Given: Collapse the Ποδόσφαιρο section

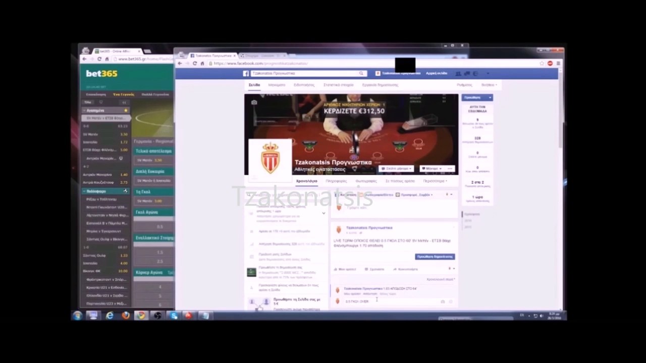Looking at the screenshot, I should pos(84,191).
